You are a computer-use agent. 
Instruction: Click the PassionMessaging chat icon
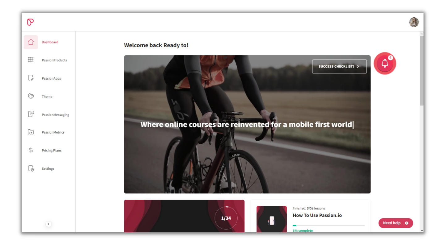(x=31, y=114)
